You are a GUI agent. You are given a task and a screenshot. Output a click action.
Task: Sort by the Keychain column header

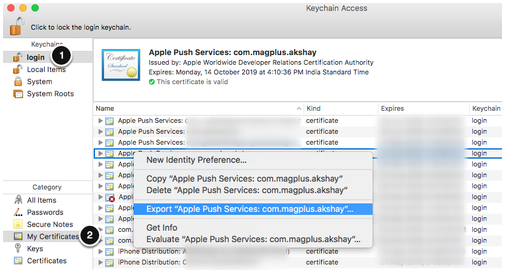click(486, 108)
